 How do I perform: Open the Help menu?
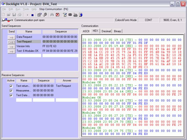pyautogui.click(x=34, y=9)
